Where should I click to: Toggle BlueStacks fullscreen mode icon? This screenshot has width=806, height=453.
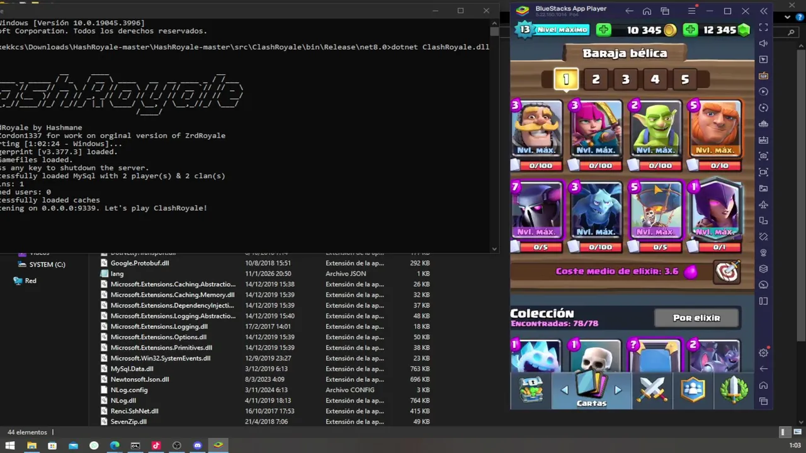[x=763, y=28]
